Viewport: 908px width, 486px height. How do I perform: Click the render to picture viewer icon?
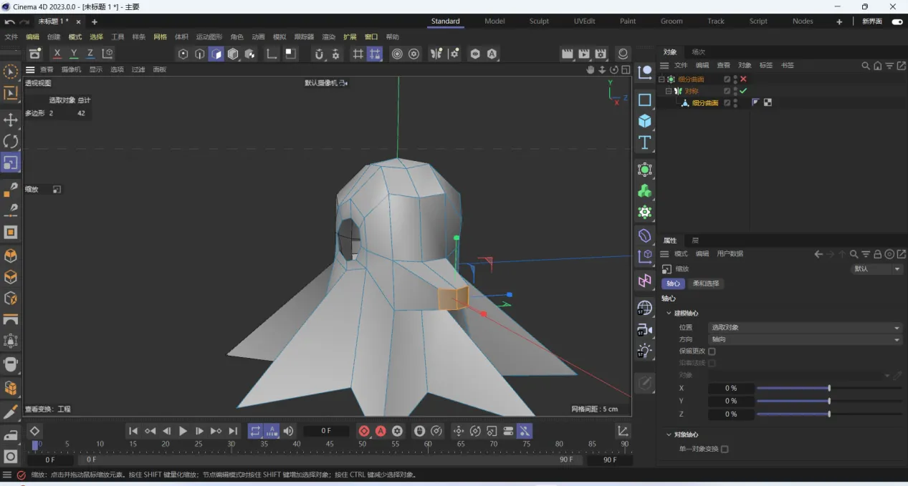coord(584,54)
